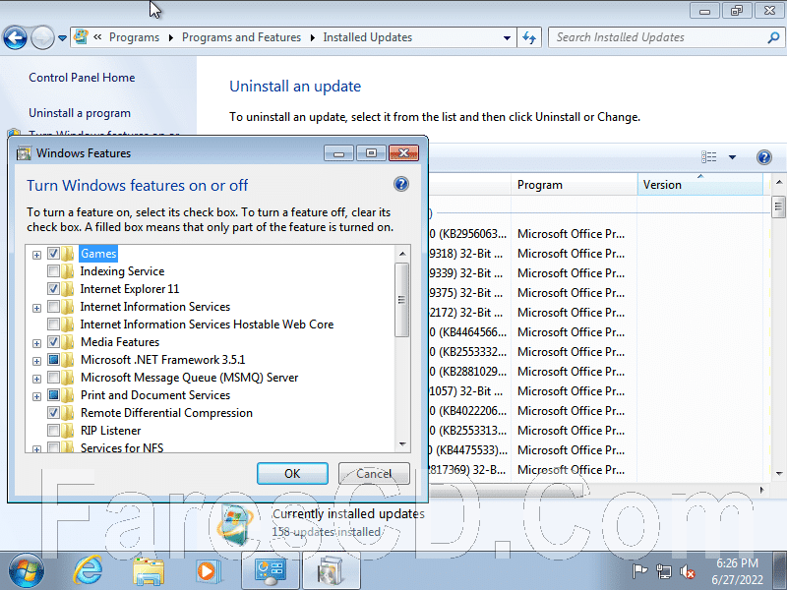The height and width of the screenshot is (590, 787).
Task: Open Uninstall a program link
Action: coord(80,113)
